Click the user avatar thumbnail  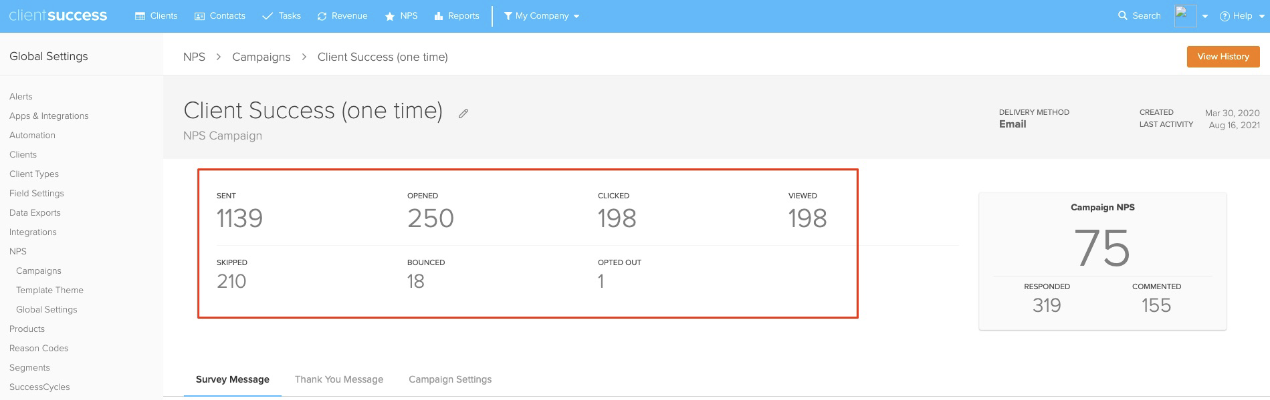1185,16
